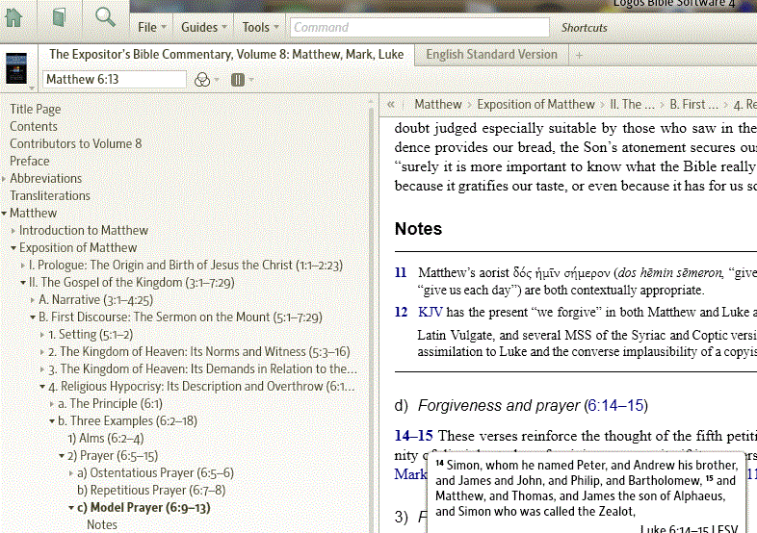Open dropdown arrow next to Tools

pyautogui.click(x=276, y=28)
